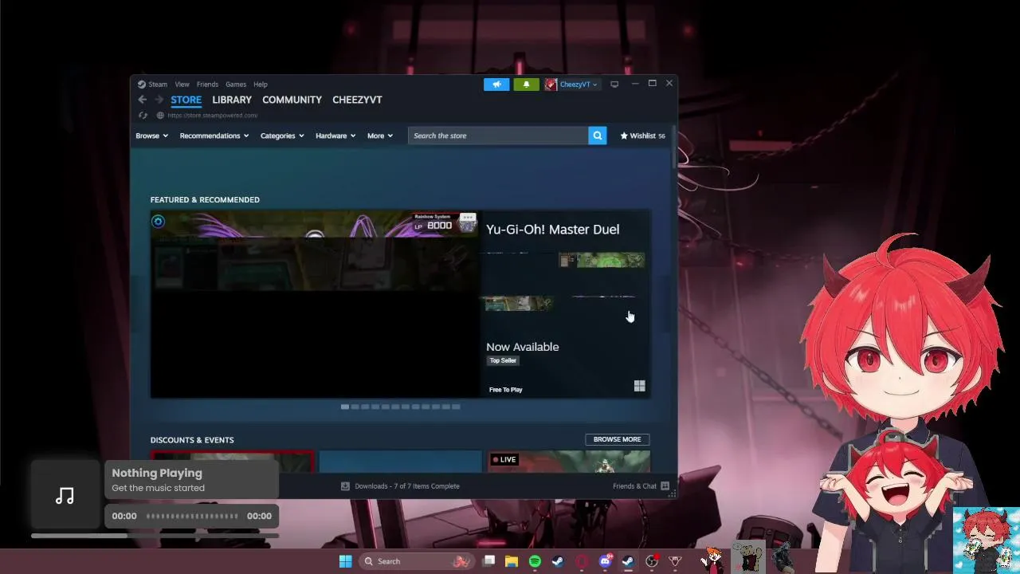Go forward with the Steam forward arrow

pyautogui.click(x=159, y=100)
